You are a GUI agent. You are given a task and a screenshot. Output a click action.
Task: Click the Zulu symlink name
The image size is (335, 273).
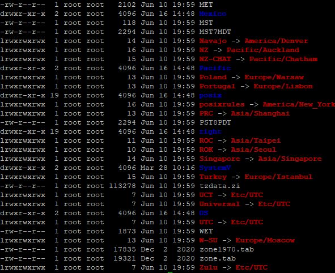click(208, 268)
